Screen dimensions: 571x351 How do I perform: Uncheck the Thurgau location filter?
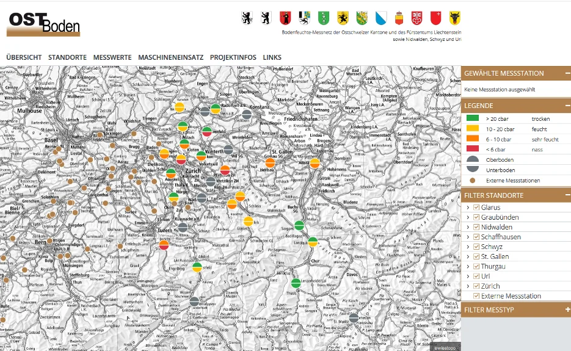[x=477, y=266]
